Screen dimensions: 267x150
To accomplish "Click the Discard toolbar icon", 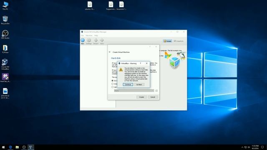I will click(96, 41).
